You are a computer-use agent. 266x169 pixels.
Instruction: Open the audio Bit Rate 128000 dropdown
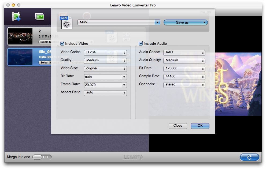184,69
